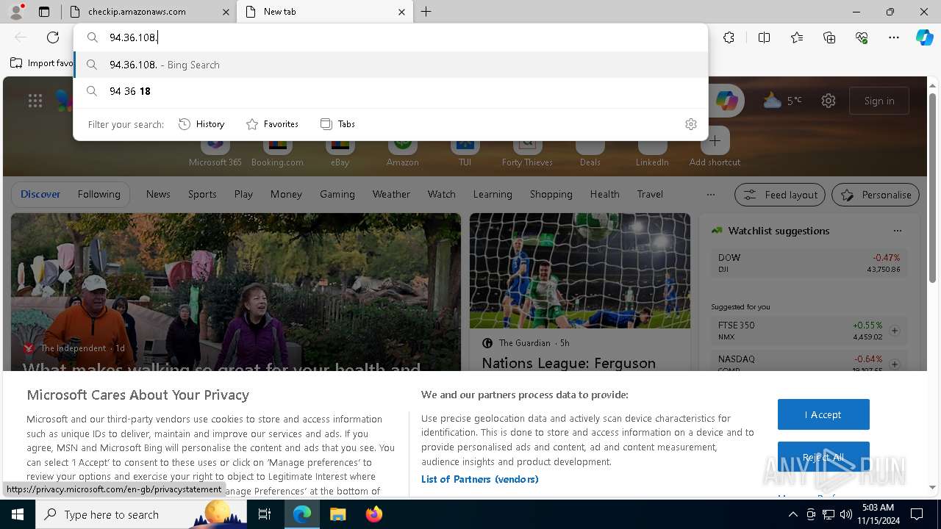Open the Copilot sidebar icon
The width and height of the screenshot is (941, 529).
tap(924, 37)
